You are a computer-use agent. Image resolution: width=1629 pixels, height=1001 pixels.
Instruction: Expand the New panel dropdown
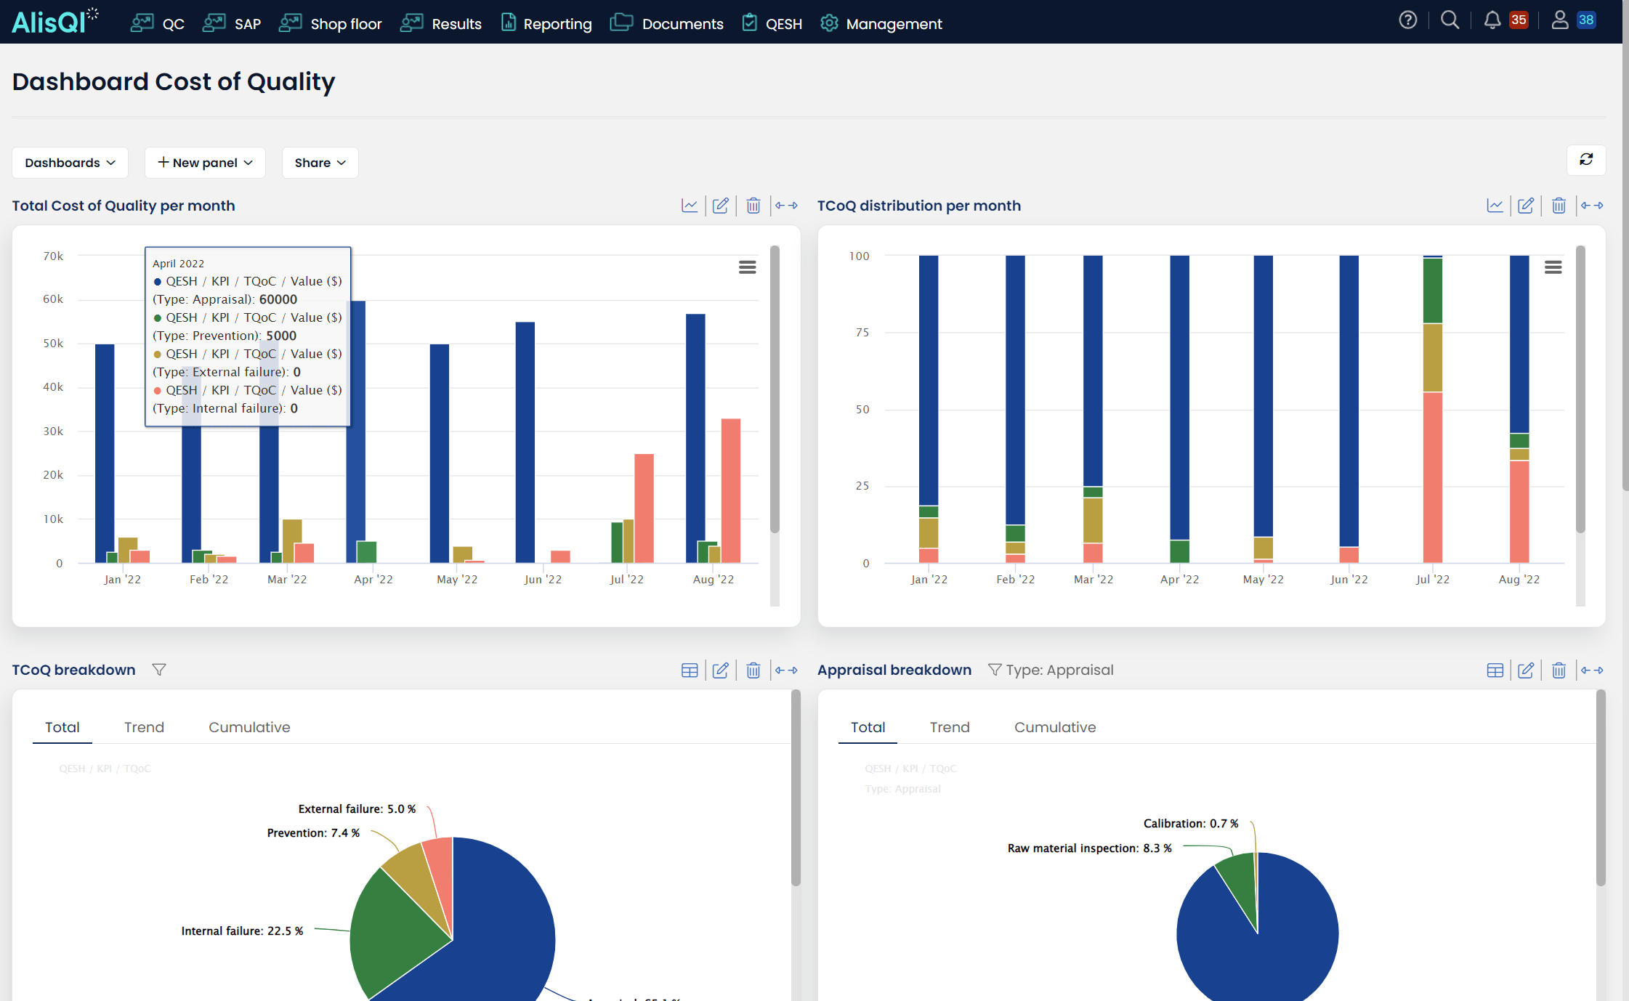[x=204, y=162]
